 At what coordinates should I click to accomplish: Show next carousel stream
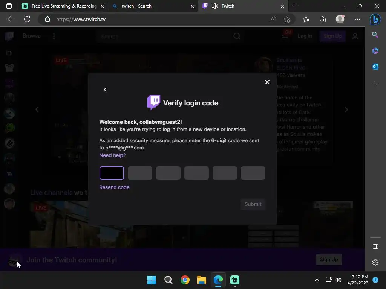click(x=346, y=110)
